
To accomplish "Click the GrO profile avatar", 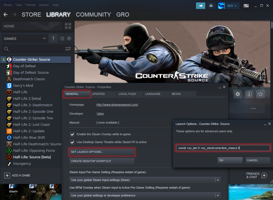I will coord(221,6).
